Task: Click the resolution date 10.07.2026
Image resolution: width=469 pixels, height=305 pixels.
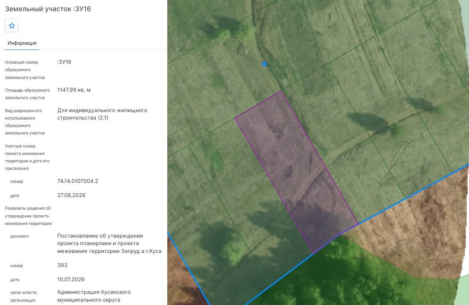Action: click(x=71, y=279)
